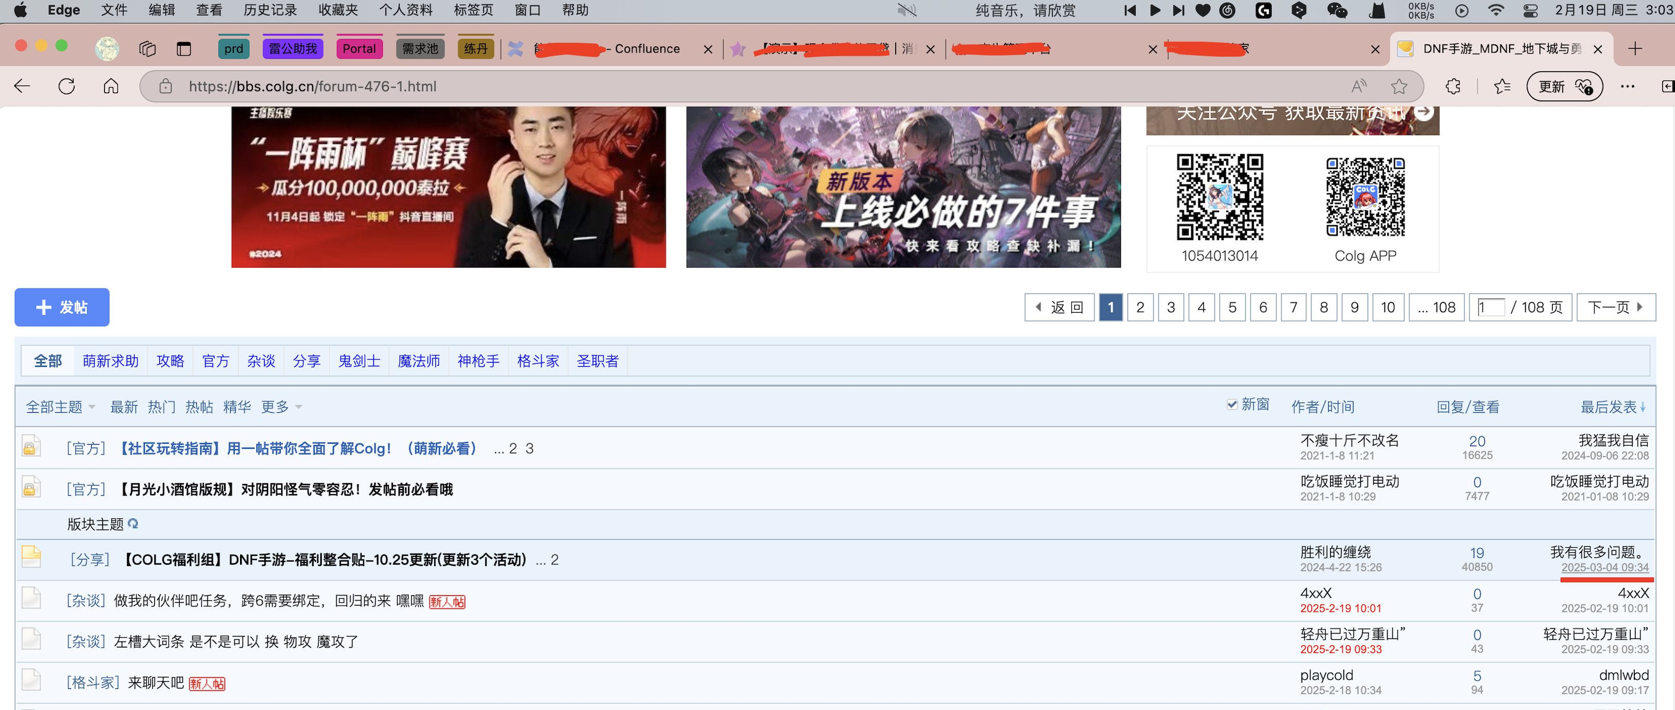This screenshot has height=710, width=1675.
Task: Skip to next track in menu bar
Action: pyautogui.click(x=1178, y=10)
